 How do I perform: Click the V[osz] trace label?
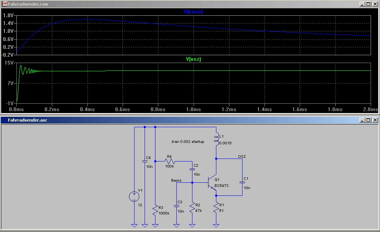(x=194, y=59)
